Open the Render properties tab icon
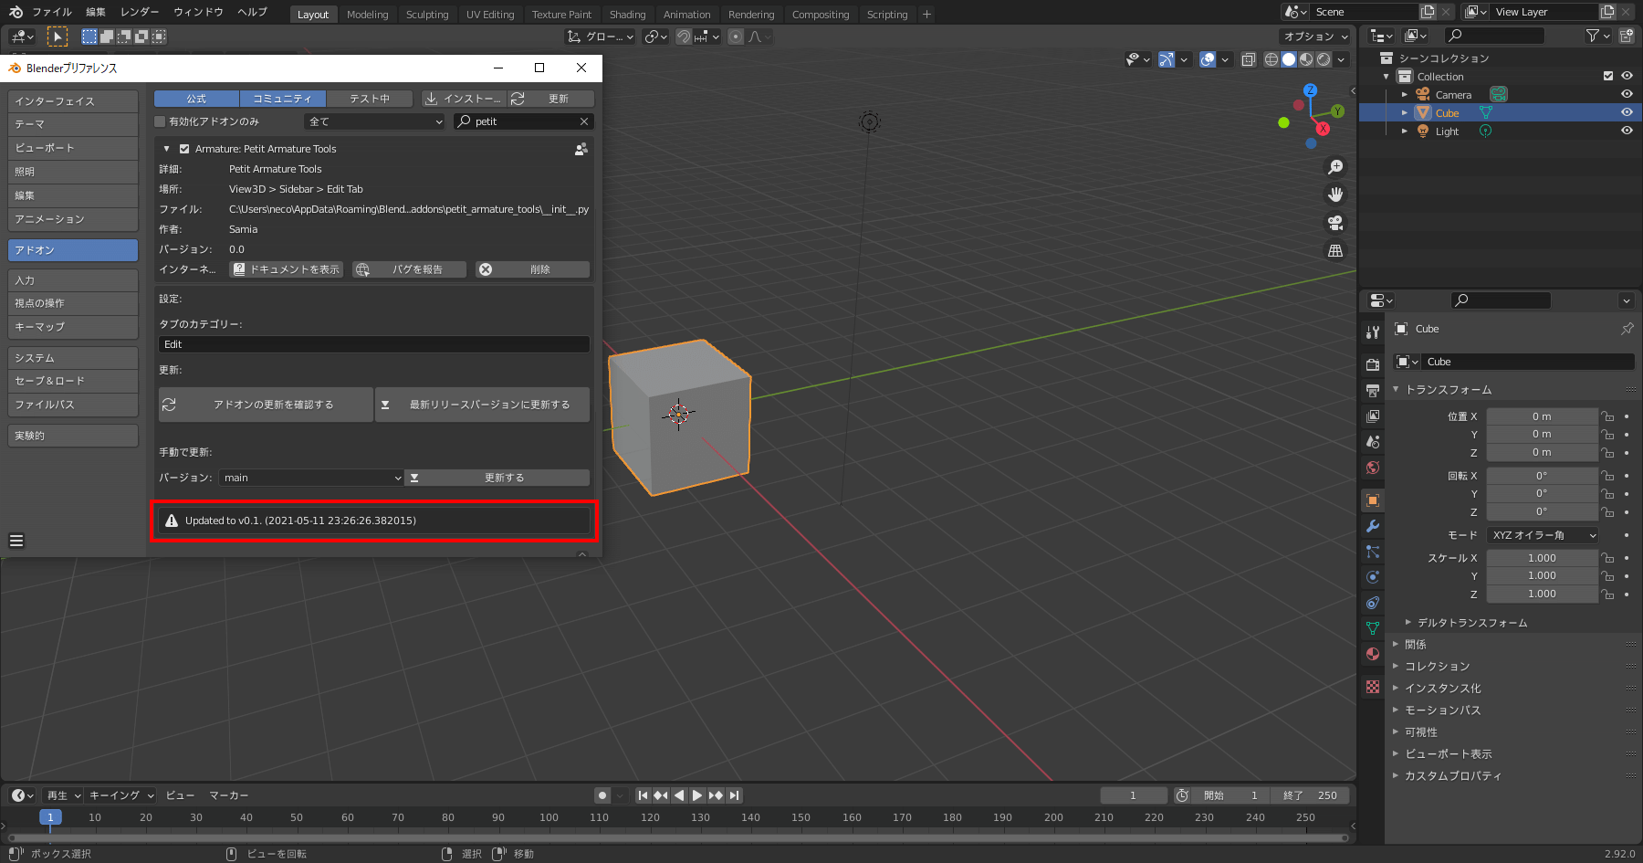Viewport: 1643px width, 863px height. [1373, 364]
